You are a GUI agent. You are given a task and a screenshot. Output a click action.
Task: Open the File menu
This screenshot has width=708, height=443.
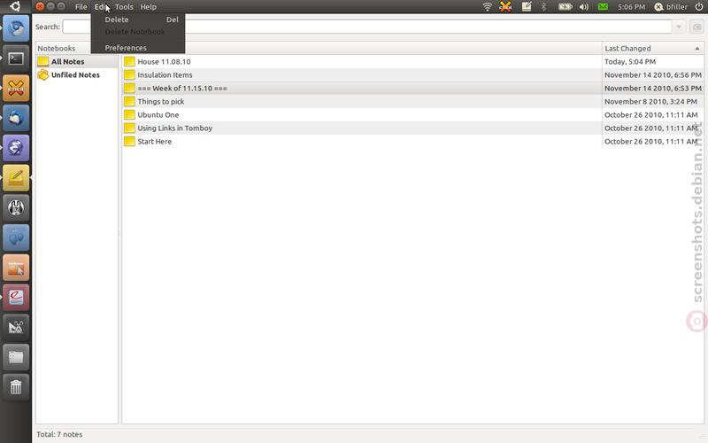[81, 7]
